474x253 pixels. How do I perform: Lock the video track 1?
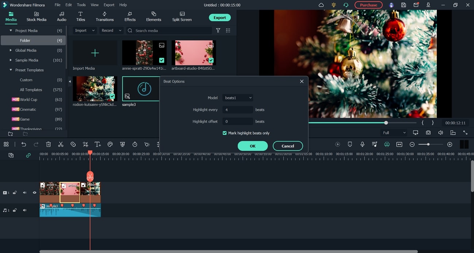tap(15, 193)
